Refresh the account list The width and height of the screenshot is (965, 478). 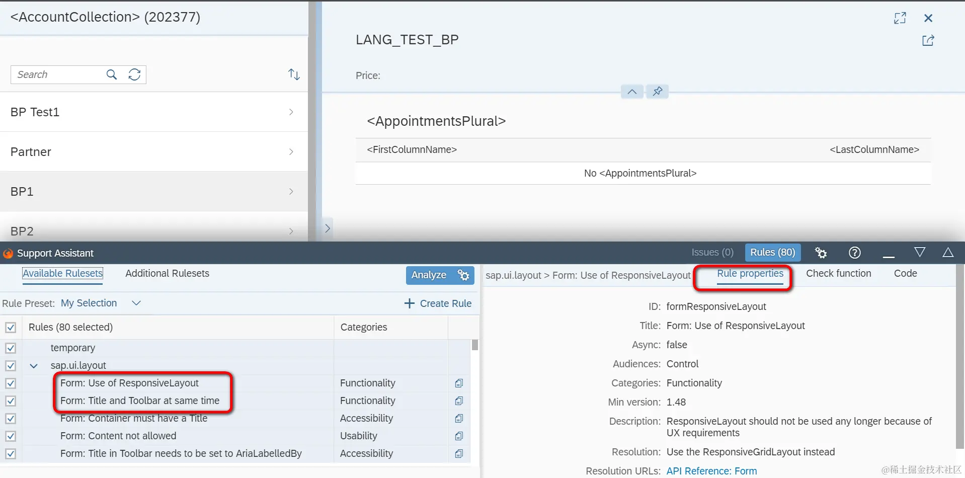134,74
